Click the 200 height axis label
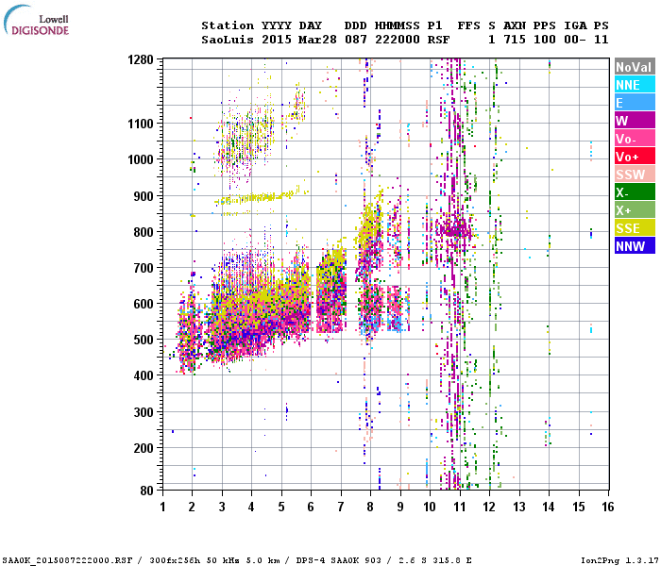 144,448
